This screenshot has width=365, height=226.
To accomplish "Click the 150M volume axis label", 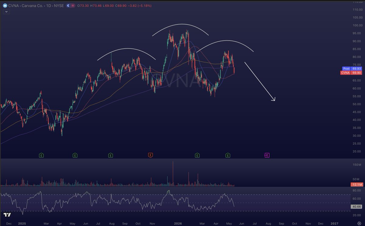I will [356, 165].
